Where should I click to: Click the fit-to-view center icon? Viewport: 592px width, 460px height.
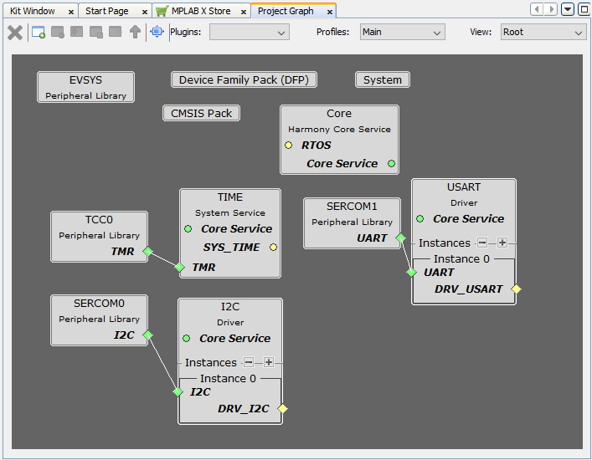[157, 33]
